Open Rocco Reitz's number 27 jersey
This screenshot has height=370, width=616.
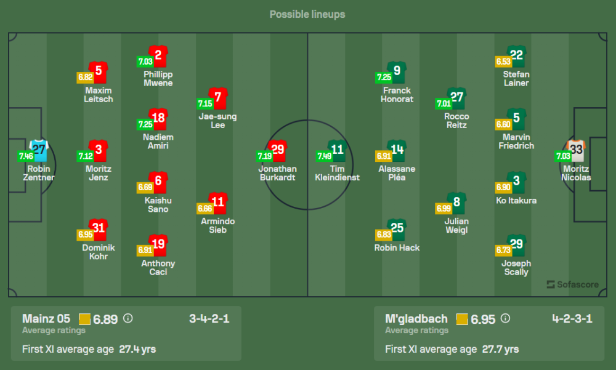456,98
